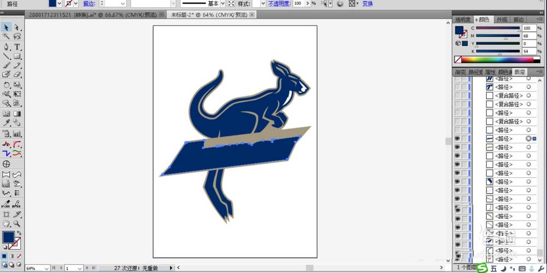Click the M value field showing 68
This screenshot has width=547, height=273.
click(529, 36)
